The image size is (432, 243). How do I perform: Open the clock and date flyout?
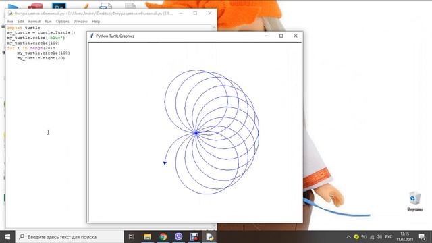[x=404, y=237]
